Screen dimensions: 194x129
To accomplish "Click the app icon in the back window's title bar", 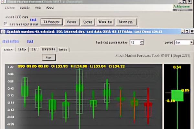I will tap(4, 2).
